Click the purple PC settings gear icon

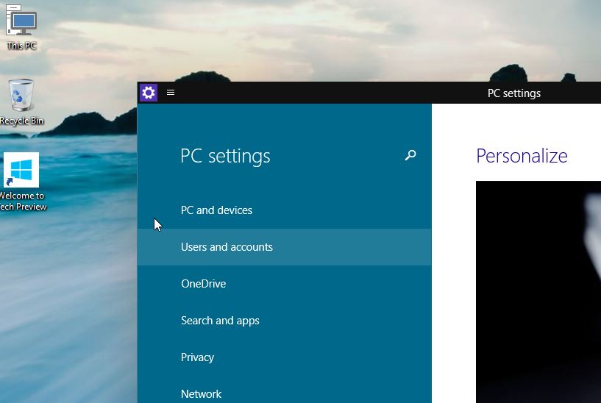[149, 93]
